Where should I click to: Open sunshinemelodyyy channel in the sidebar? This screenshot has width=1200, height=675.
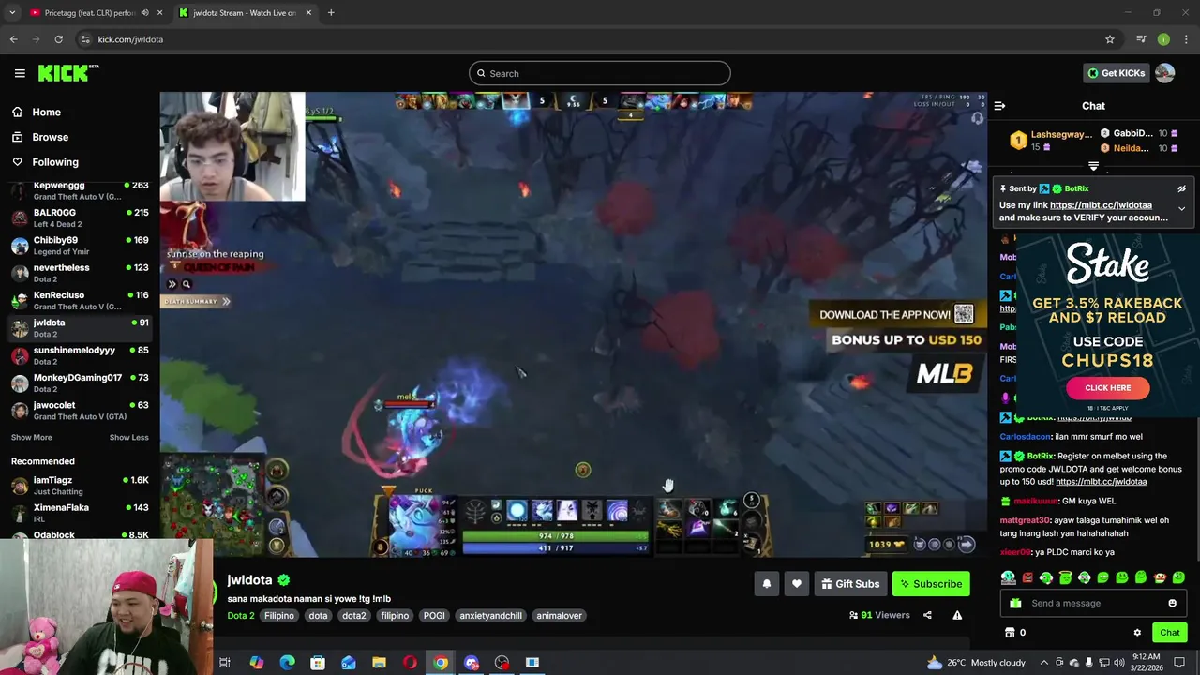point(80,355)
